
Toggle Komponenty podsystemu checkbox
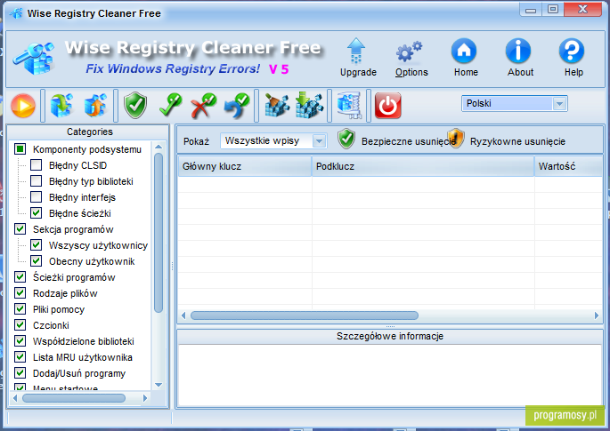pos(20,148)
